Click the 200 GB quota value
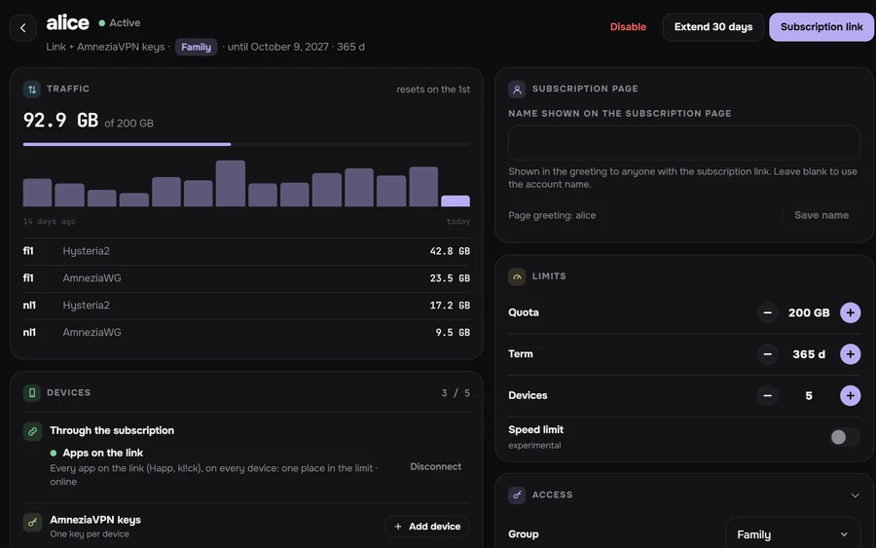 pyautogui.click(x=809, y=312)
